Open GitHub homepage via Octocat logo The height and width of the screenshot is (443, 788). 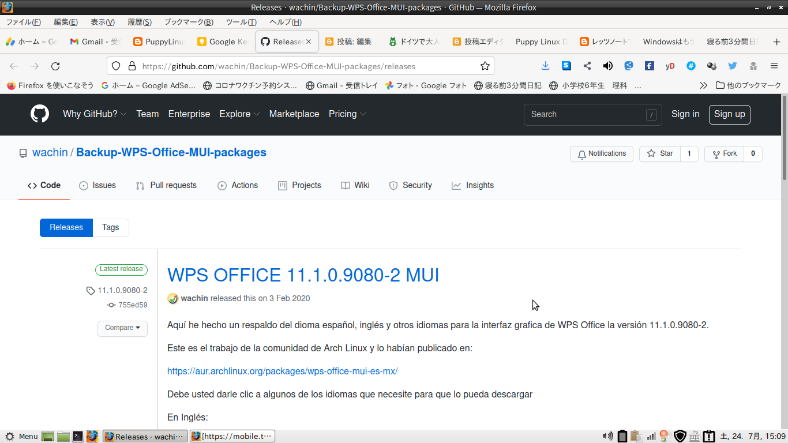tap(40, 114)
